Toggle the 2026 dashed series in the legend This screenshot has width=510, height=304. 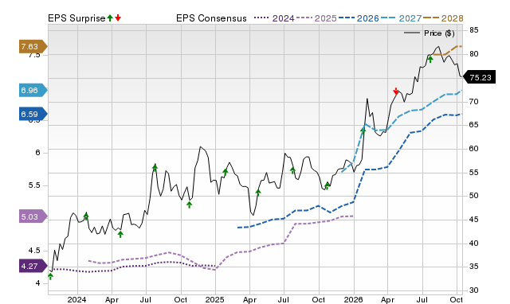pyautogui.click(x=359, y=18)
